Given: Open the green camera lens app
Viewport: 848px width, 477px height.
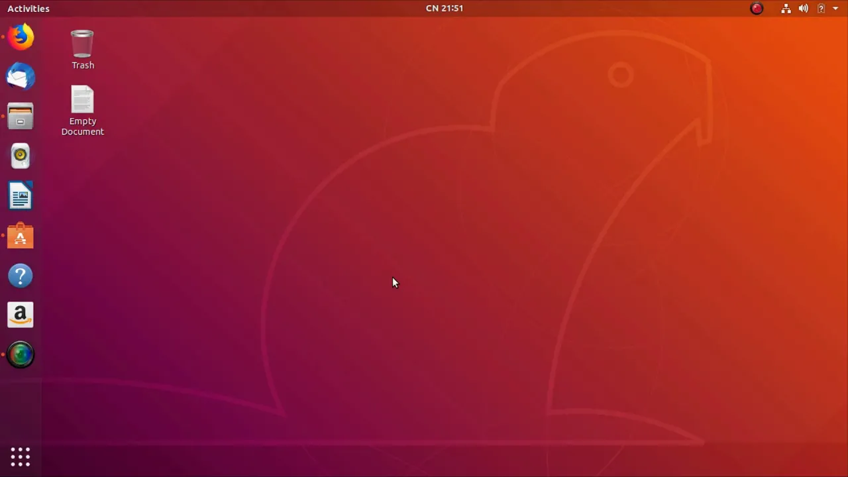Looking at the screenshot, I should (x=21, y=354).
